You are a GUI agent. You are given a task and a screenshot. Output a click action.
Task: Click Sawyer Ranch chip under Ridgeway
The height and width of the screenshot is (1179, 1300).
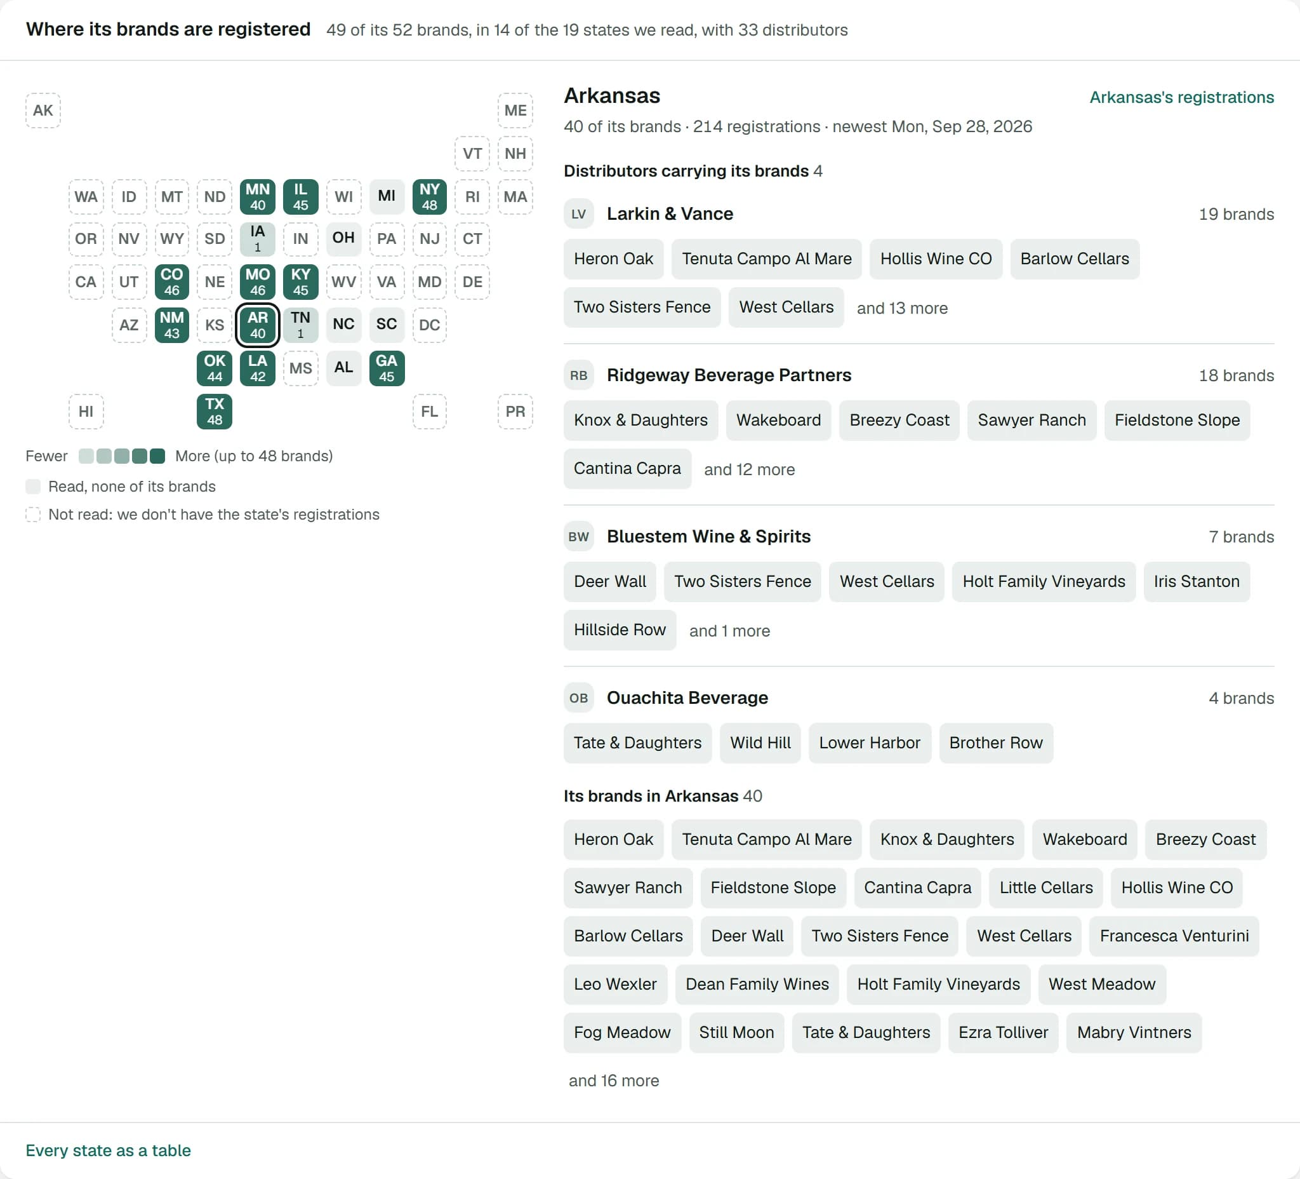tap(1031, 420)
